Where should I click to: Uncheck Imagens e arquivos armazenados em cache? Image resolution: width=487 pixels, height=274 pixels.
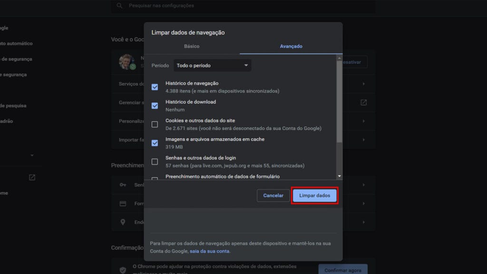coord(155,143)
